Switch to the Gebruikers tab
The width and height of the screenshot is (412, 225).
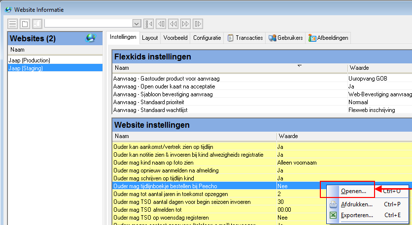285,38
